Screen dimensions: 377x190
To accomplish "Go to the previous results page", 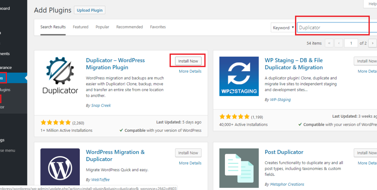I will pos(339,43).
